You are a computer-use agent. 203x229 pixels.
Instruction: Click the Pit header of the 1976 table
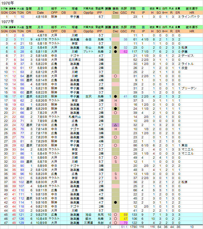(133, 13)
